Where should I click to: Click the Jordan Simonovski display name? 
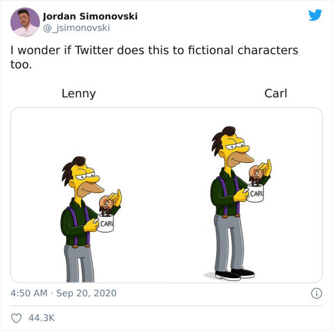[x=90, y=16]
